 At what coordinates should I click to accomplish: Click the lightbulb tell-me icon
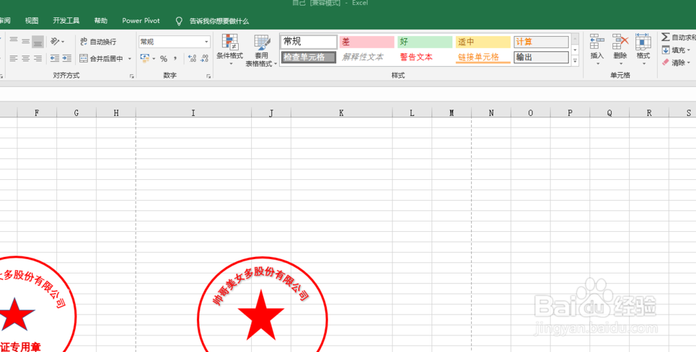[179, 21]
